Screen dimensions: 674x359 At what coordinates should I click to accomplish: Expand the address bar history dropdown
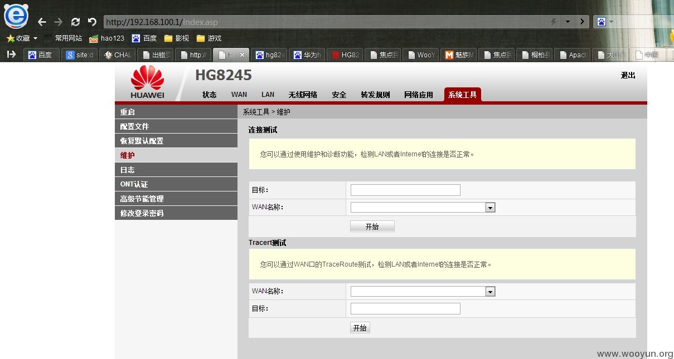click(568, 22)
